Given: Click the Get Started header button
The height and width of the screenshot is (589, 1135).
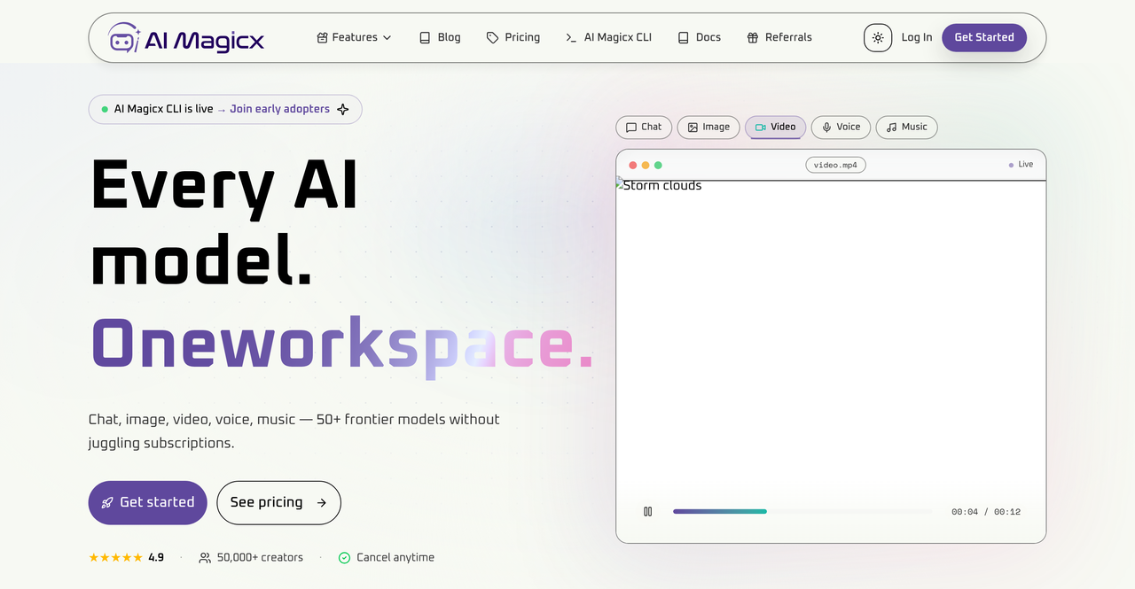Looking at the screenshot, I should [x=984, y=37].
